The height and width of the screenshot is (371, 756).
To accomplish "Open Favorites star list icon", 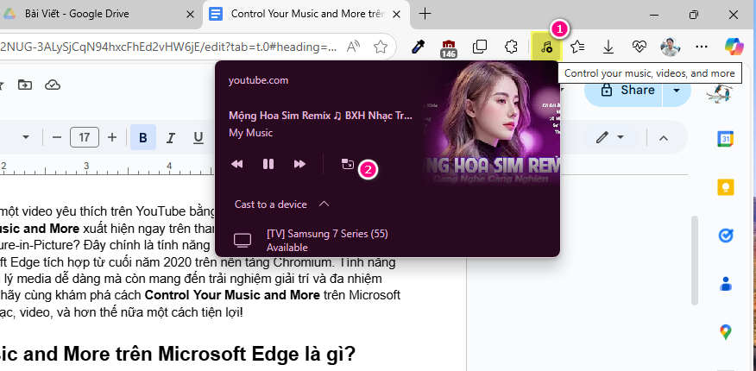I will [x=577, y=47].
